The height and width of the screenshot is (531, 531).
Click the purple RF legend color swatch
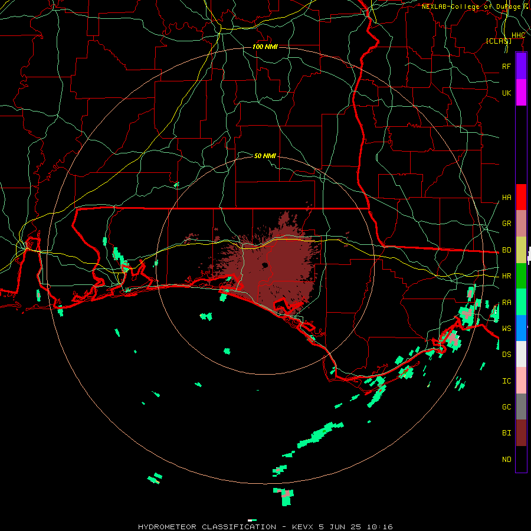point(521,66)
